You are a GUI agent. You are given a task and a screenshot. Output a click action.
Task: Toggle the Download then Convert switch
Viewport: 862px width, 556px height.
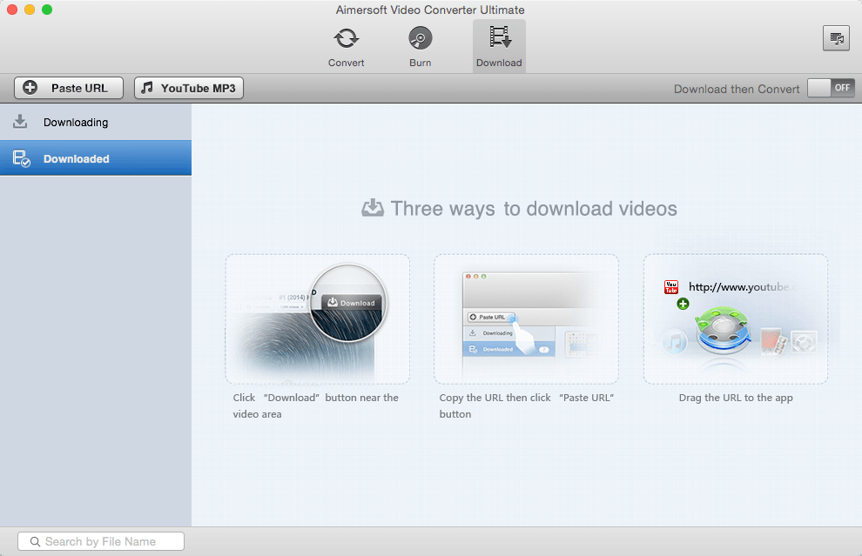pos(831,88)
